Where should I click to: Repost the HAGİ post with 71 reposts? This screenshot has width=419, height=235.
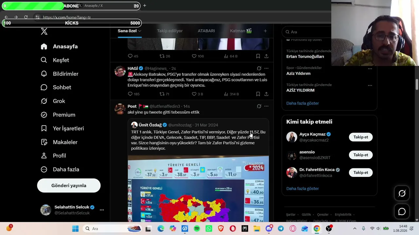point(164,94)
